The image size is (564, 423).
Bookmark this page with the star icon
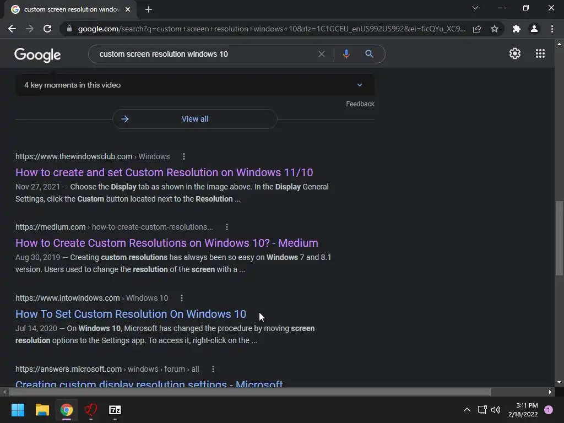[x=495, y=29]
